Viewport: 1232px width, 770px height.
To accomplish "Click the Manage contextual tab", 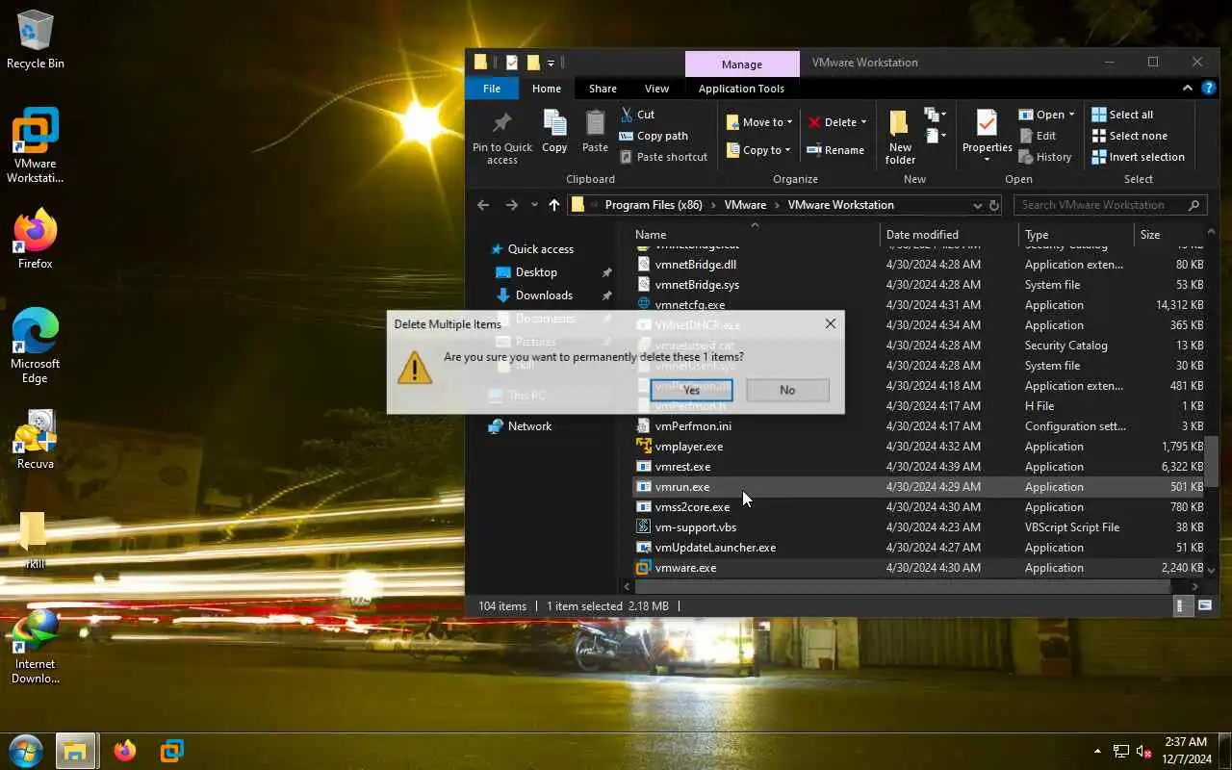I will tap(742, 64).
